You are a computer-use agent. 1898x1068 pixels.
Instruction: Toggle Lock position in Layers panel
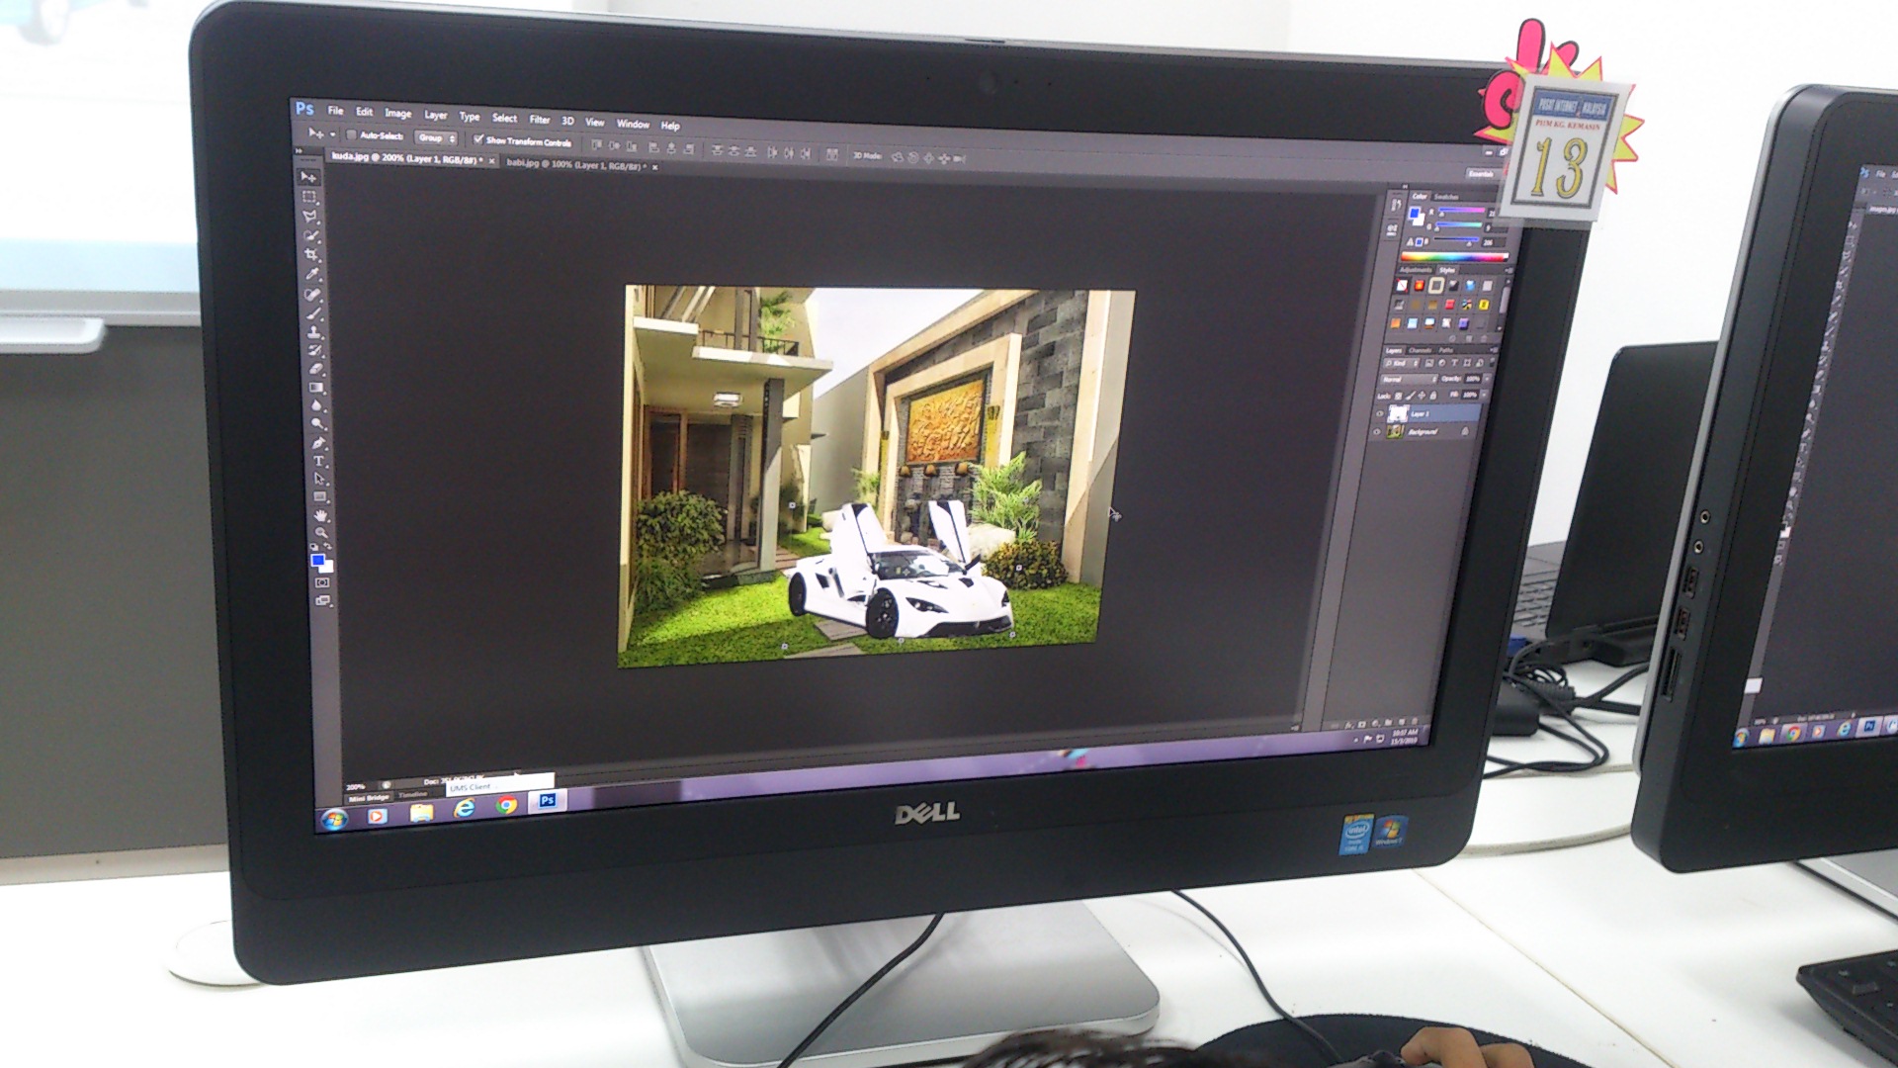(x=1422, y=396)
